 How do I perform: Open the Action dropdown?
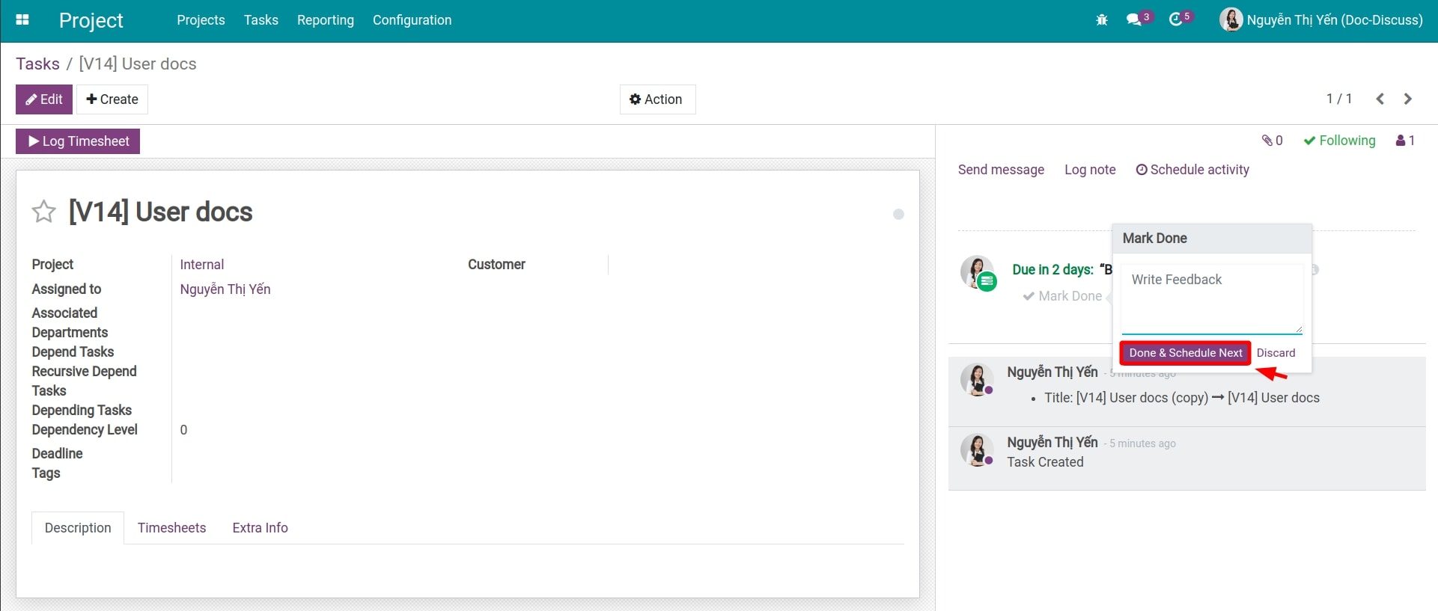click(x=656, y=99)
